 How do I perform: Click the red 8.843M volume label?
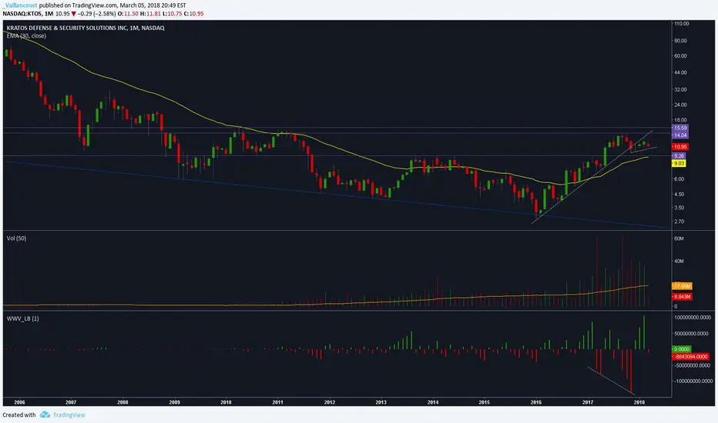[x=682, y=297]
